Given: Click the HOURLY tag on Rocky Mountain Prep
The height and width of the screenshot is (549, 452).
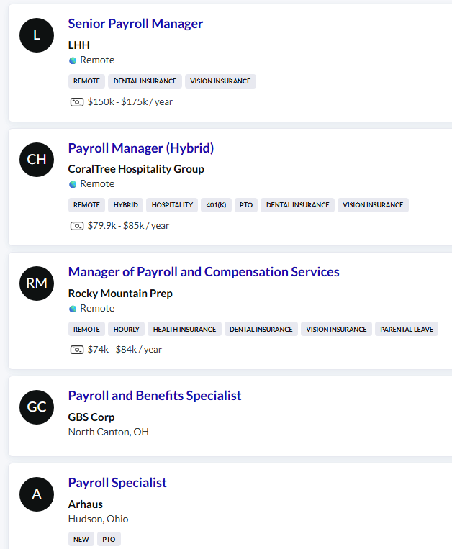Looking at the screenshot, I should click(127, 329).
